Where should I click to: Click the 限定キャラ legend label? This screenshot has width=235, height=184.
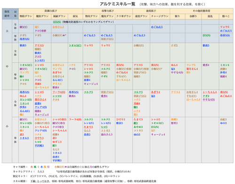(20, 176)
